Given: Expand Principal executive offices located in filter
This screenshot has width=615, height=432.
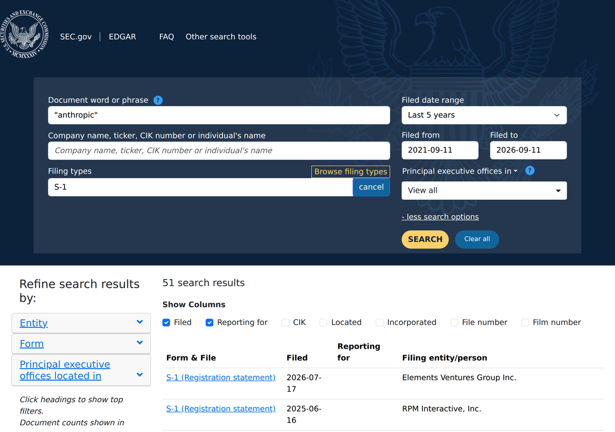Looking at the screenshot, I should (81, 370).
